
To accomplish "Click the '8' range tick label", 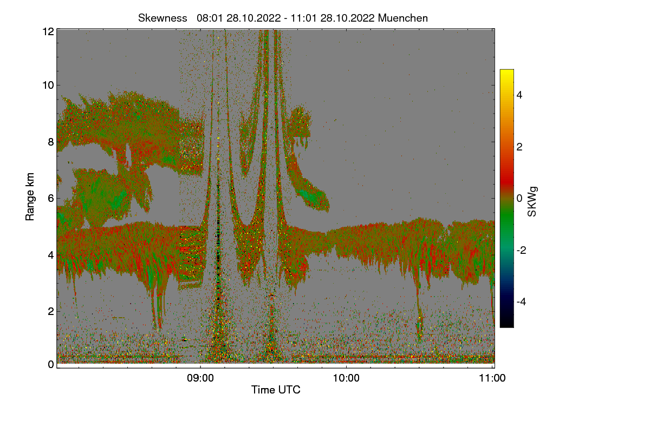I will [x=51, y=142].
